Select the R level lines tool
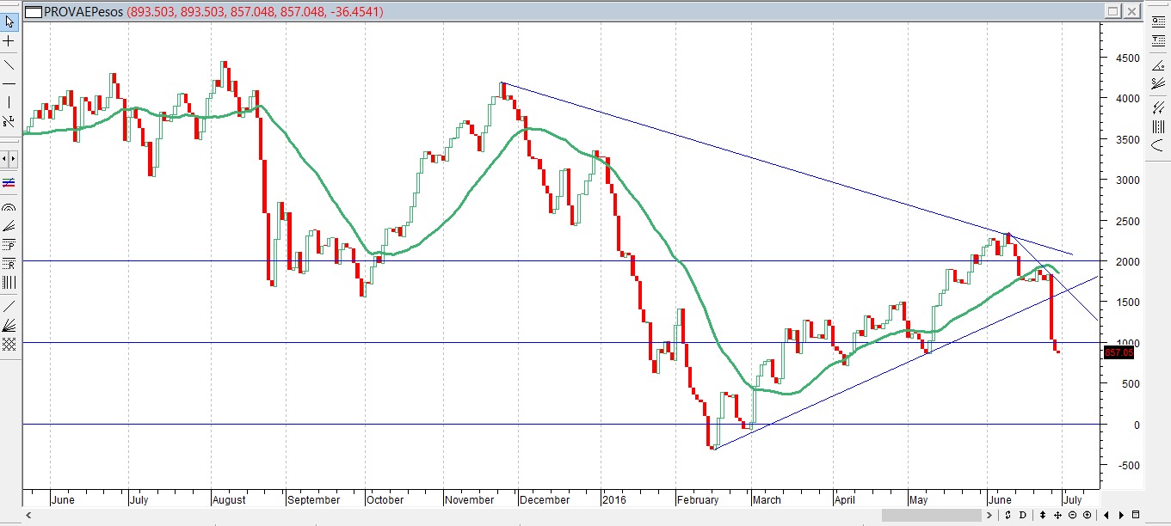Viewport: 1171px width, 526px height. 9,264
